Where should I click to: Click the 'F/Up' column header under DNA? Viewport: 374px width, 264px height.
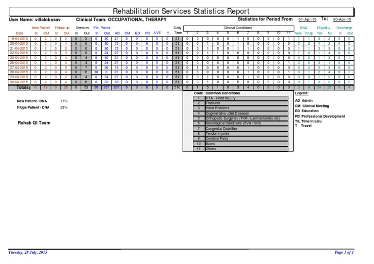click(309, 34)
